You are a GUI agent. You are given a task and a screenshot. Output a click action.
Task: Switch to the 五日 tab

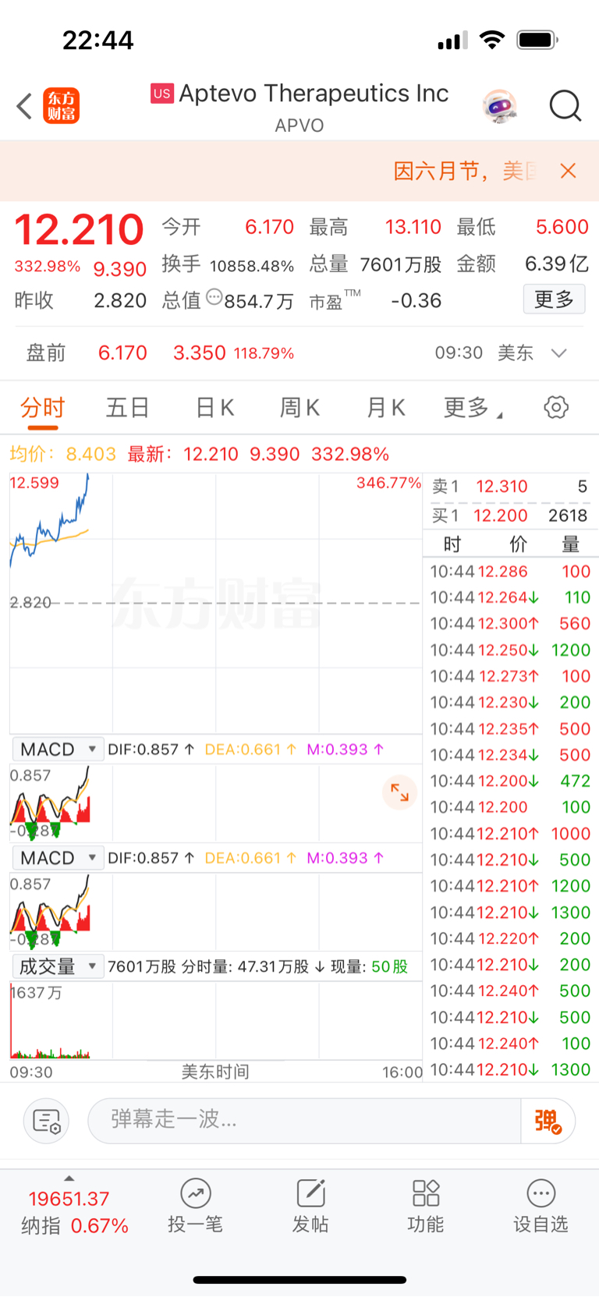128,407
